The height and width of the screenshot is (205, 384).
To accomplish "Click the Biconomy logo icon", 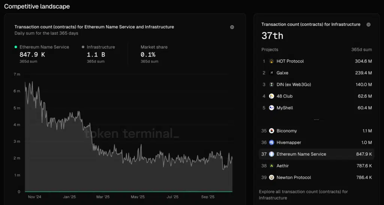I will tap(271, 131).
